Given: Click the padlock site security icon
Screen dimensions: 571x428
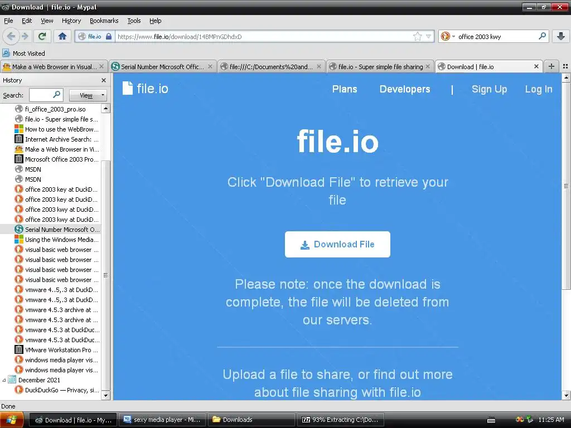Looking at the screenshot, I should (109, 36).
